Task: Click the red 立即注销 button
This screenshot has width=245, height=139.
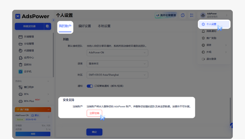Action: [94, 113]
